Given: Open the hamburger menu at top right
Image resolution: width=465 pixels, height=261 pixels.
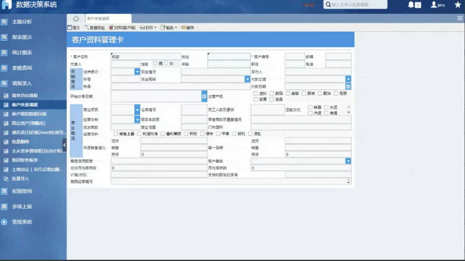Looking at the screenshot, I should (x=459, y=18).
